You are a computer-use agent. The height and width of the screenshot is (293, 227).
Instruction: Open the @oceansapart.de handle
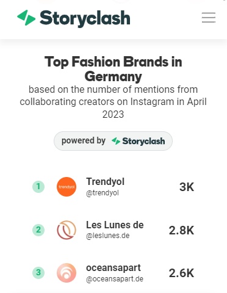pyautogui.click(x=115, y=279)
